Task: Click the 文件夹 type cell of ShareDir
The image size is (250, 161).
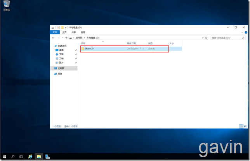Action: (x=151, y=49)
